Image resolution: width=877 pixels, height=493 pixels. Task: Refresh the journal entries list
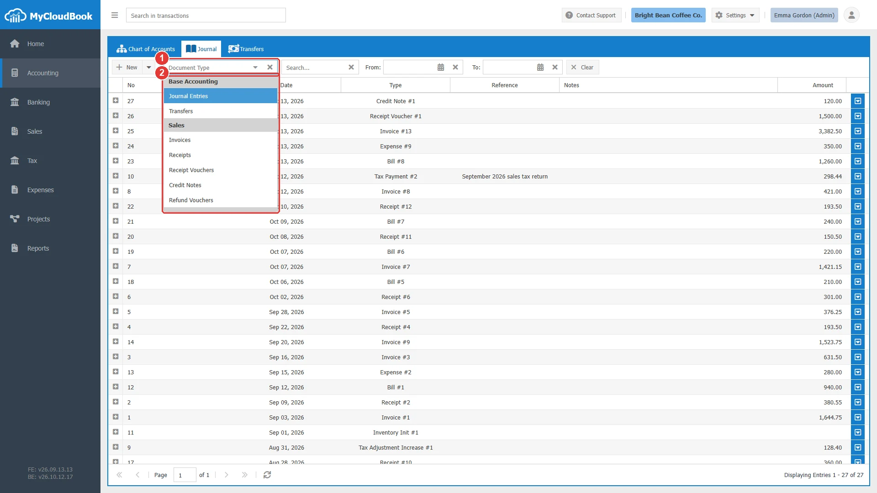pyautogui.click(x=267, y=475)
